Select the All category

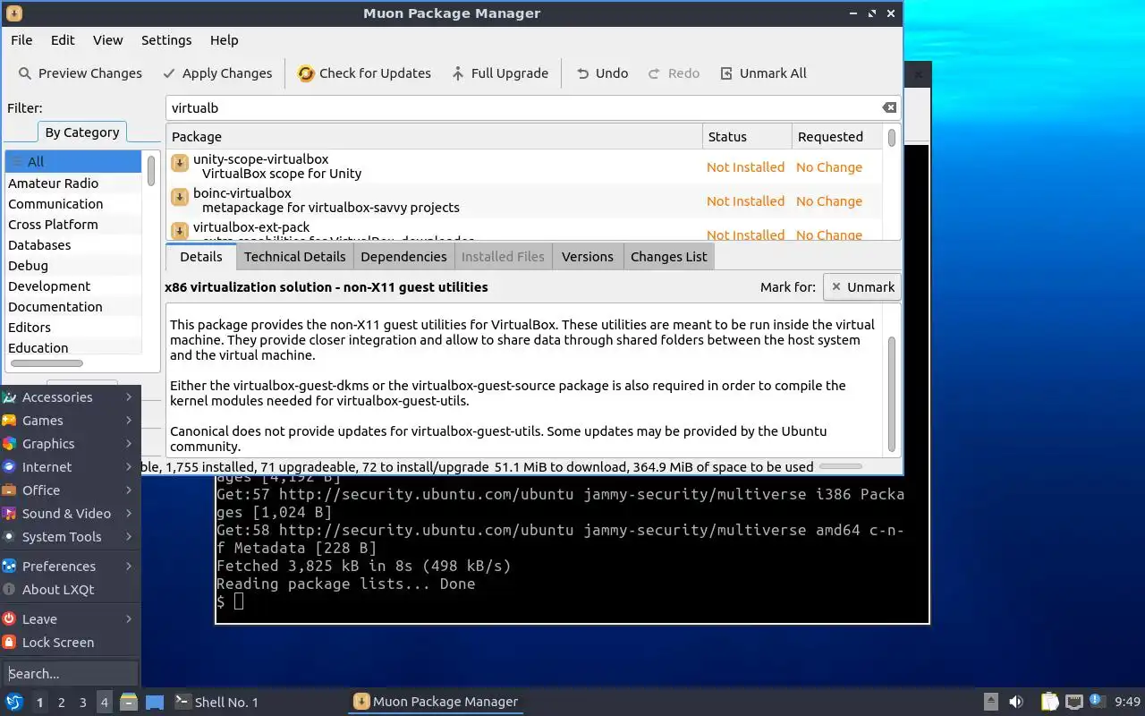(73, 162)
